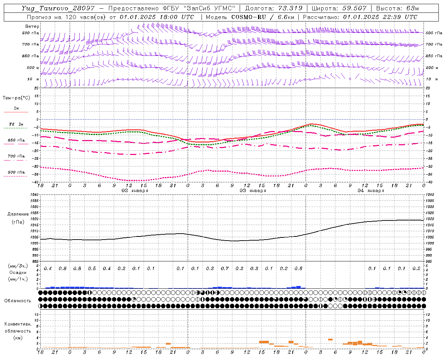Select the 700 гПа temperature legend entry

point(16,156)
